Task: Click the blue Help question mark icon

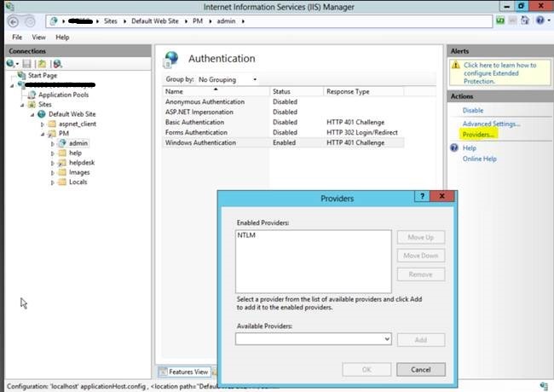Action: pos(454,147)
